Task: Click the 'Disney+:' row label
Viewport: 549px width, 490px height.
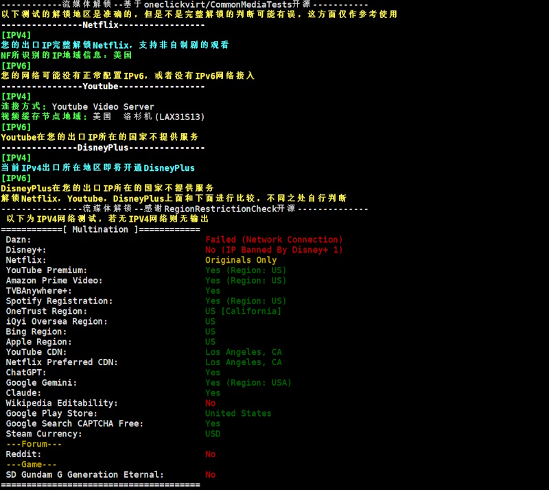Action: (x=26, y=250)
